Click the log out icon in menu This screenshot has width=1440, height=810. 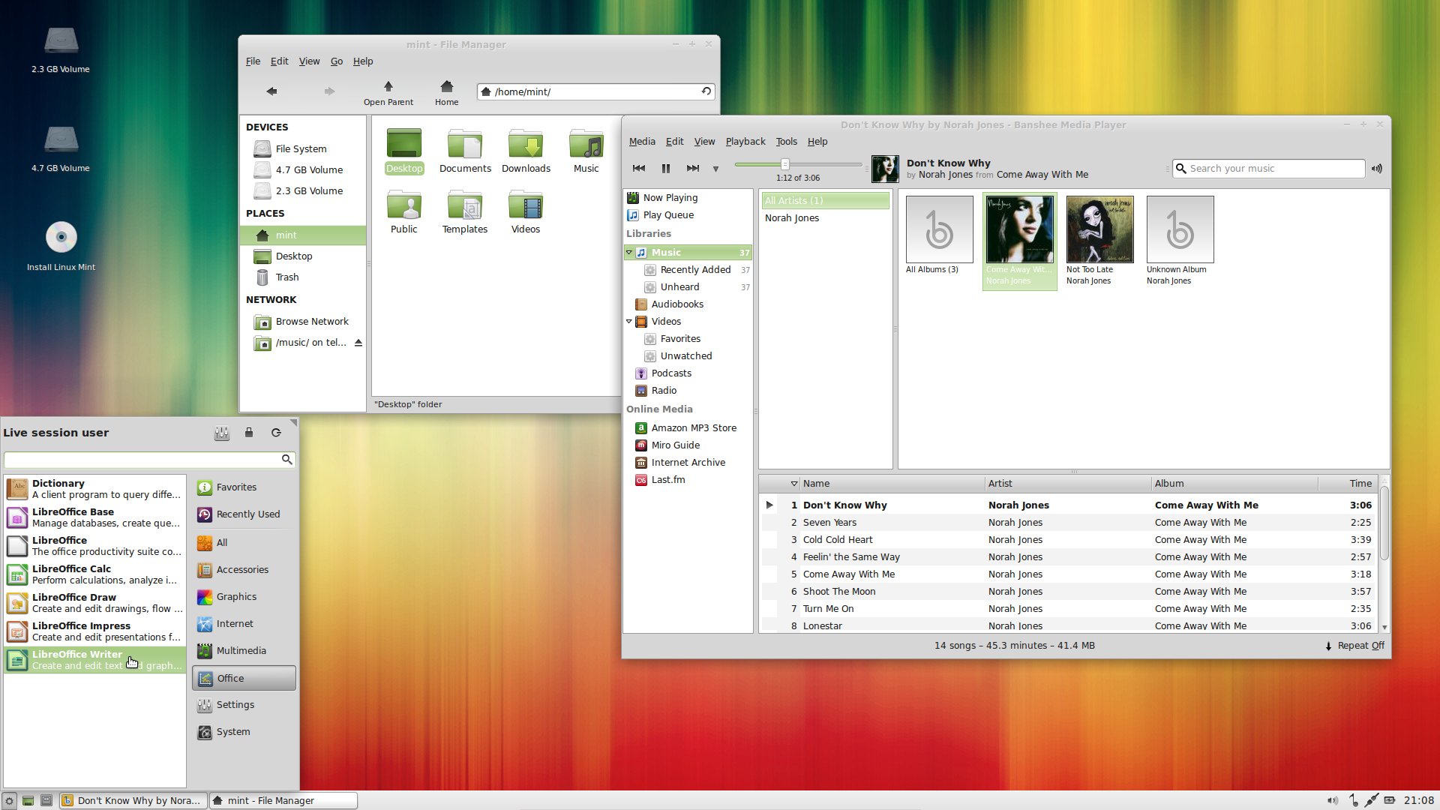point(276,433)
